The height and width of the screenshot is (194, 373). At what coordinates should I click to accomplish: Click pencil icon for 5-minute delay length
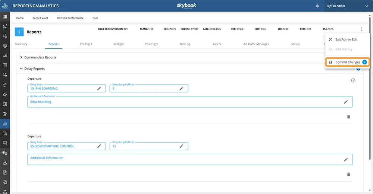click(x=181, y=89)
